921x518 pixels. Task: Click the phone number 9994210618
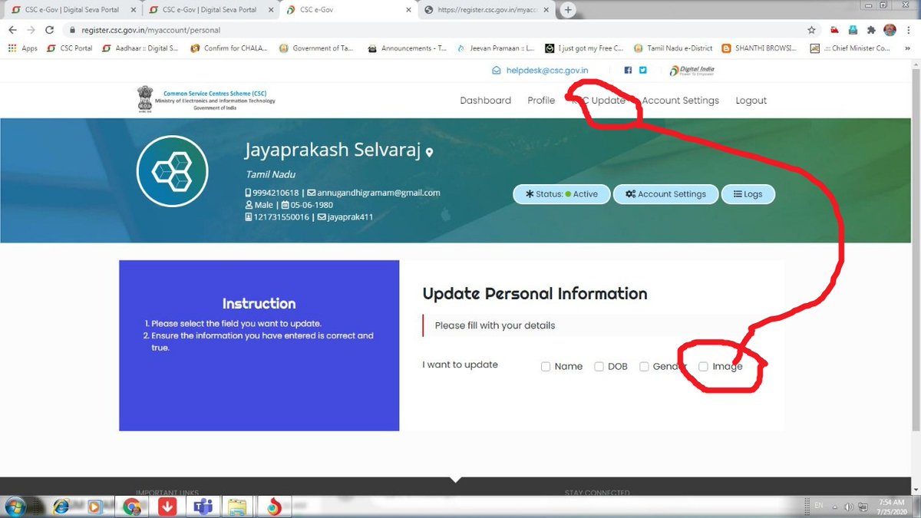coord(276,193)
